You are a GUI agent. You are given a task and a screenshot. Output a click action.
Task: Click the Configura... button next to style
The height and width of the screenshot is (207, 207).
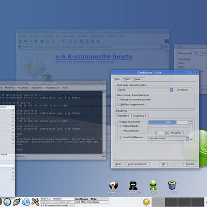tap(183, 90)
